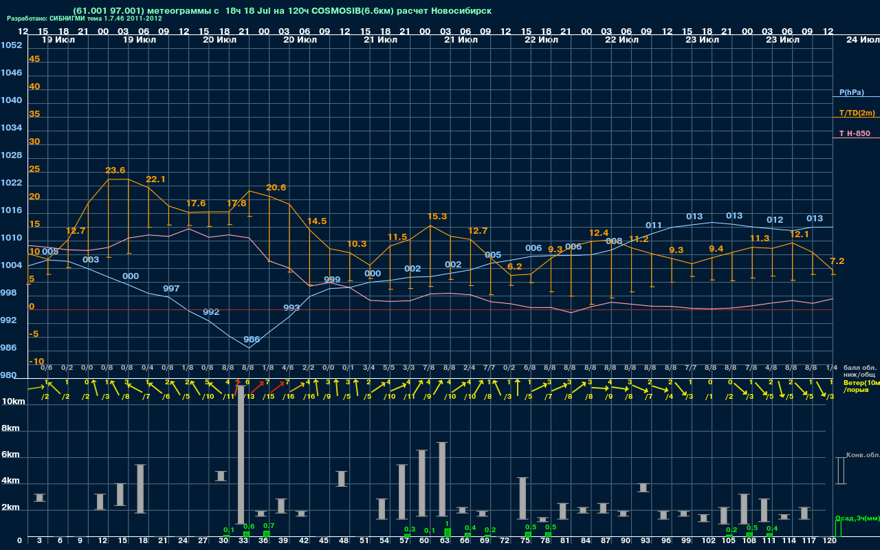Click the 15.3 temperature label

pos(437,216)
